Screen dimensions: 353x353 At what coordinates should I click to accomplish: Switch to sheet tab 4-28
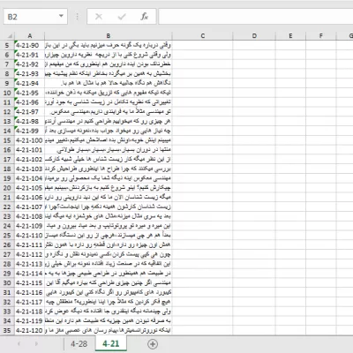[79, 343]
